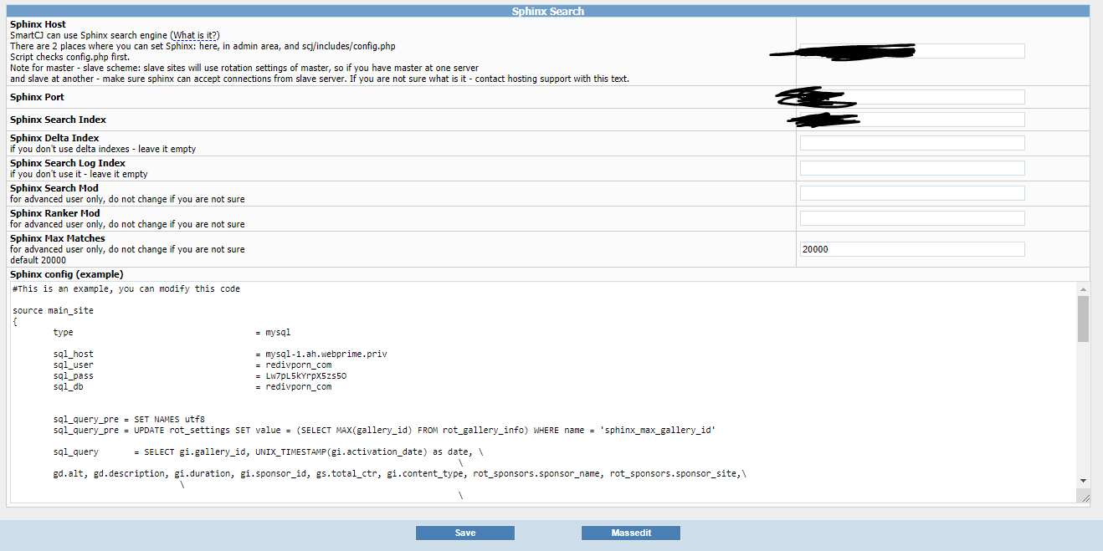Click the config textarea scrollbar down arrow
Viewport: 1103px width, 551px height.
click(x=1083, y=481)
